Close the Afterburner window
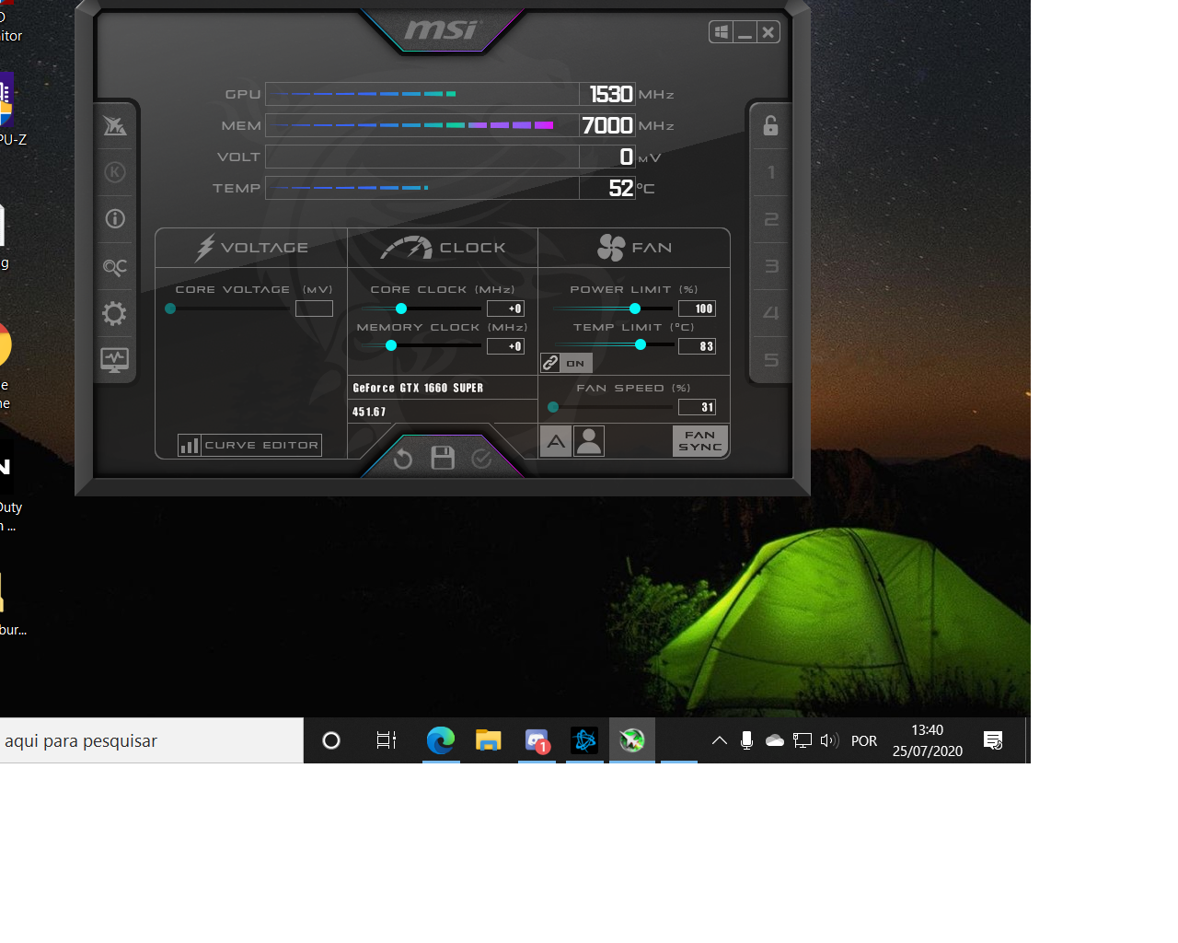1178x943 pixels. coord(768,32)
